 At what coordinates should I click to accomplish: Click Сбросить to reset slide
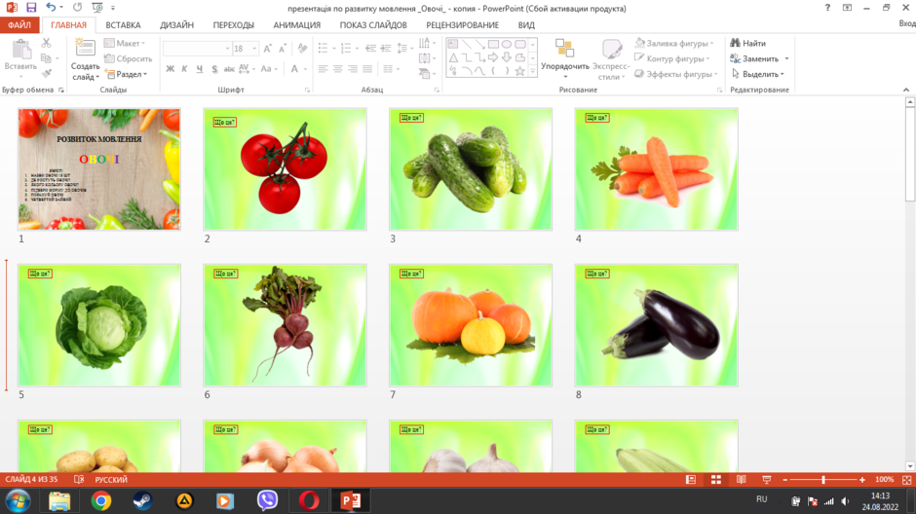[129, 58]
